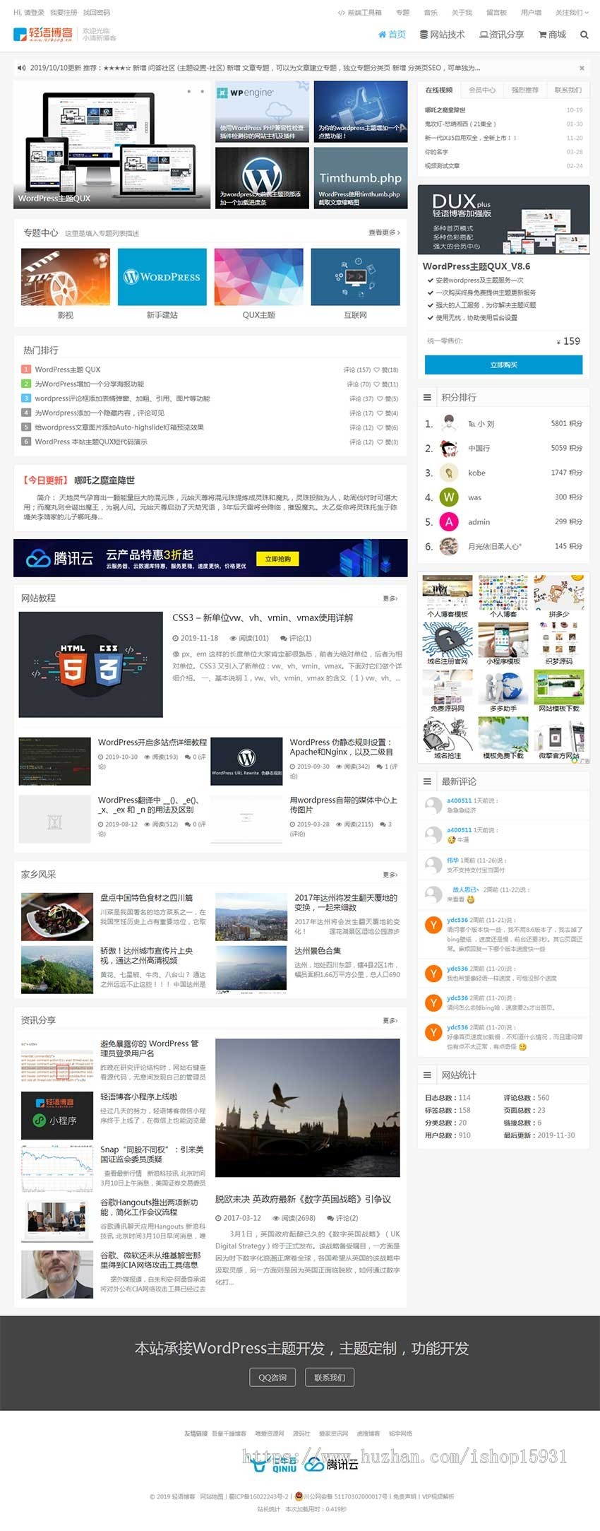This screenshot has height=1531, width=600.
Task: Open the 轻语博客 site logo
Action: 43,34
